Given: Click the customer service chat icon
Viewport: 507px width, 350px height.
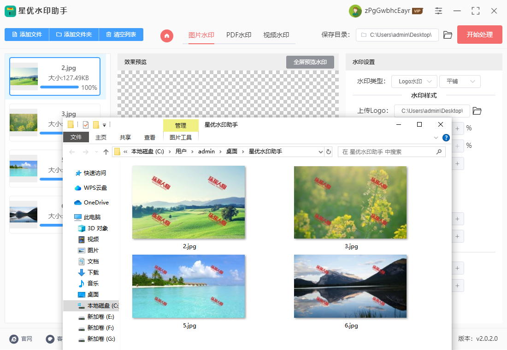Looking at the screenshot, I should [x=50, y=338].
